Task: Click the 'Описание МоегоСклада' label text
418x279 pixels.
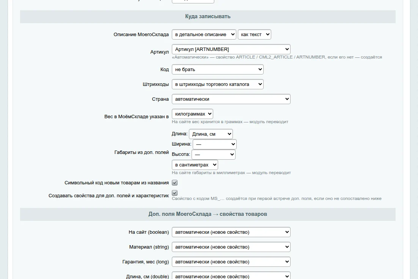Action: [141, 35]
